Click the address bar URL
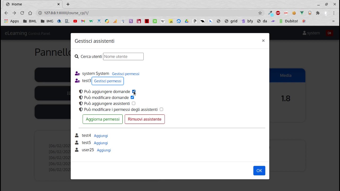 click(x=66, y=13)
